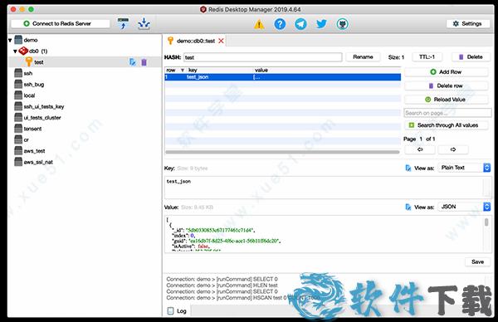Click the db0 Redis database icon
498x322 pixels.
[23, 51]
